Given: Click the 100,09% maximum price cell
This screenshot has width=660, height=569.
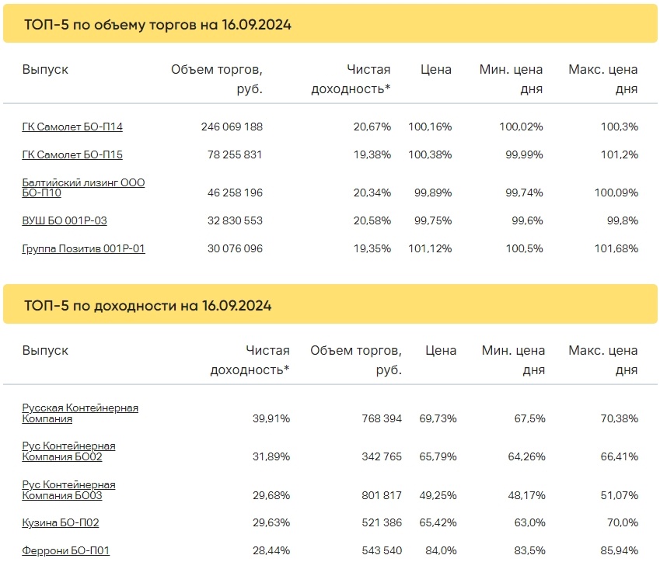Looking at the screenshot, I should (x=616, y=193).
